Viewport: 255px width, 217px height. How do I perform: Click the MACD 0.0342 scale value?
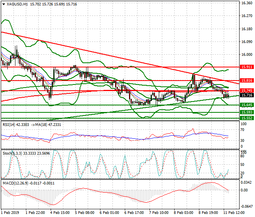tap(246, 183)
